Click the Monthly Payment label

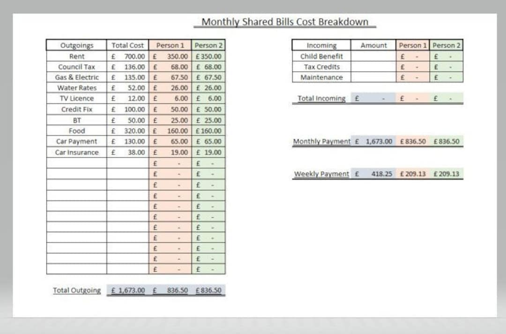[x=321, y=141]
